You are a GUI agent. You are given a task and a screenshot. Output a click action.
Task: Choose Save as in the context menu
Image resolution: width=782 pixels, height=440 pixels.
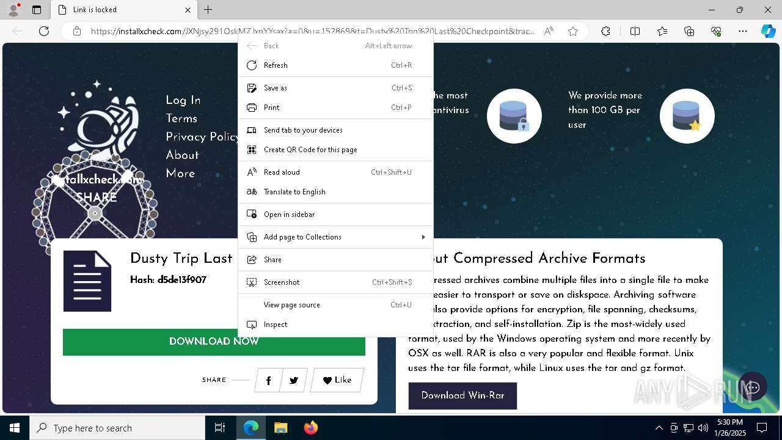coord(335,88)
